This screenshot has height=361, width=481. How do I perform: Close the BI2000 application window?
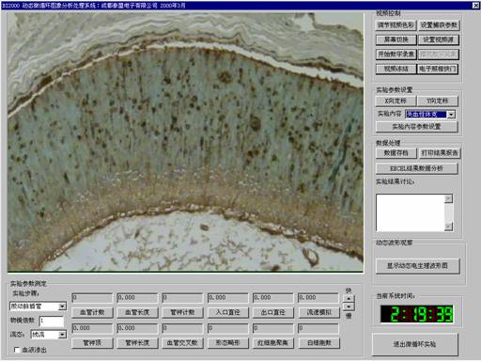tap(475, 6)
